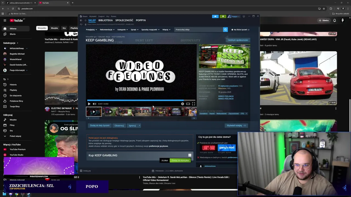Open trailer settings gear in Steam player
This screenshot has width=351, height=197.
tap(183, 104)
